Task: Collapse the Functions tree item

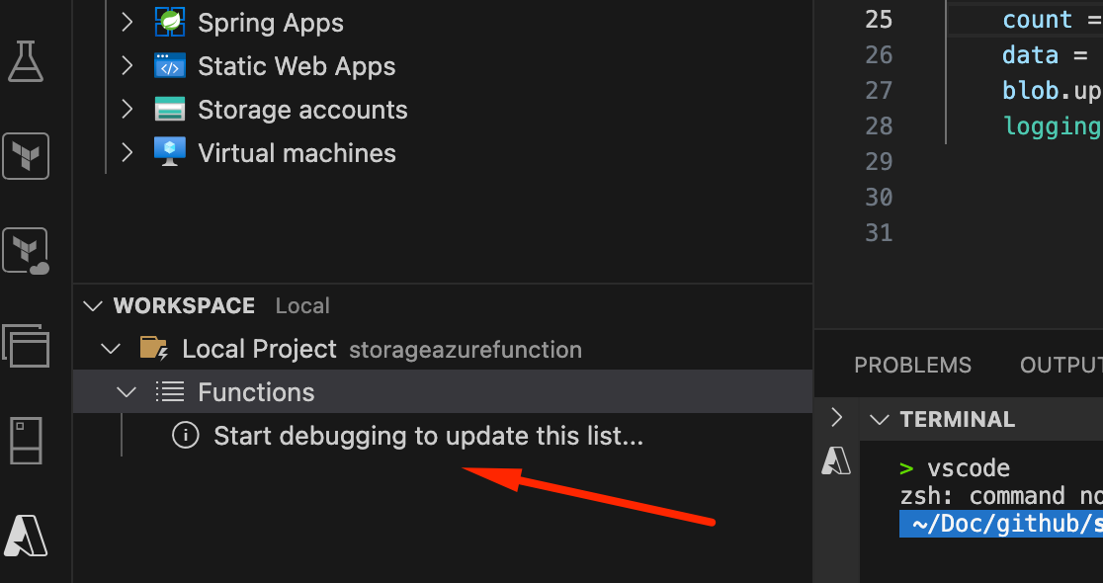Action: click(x=127, y=392)
